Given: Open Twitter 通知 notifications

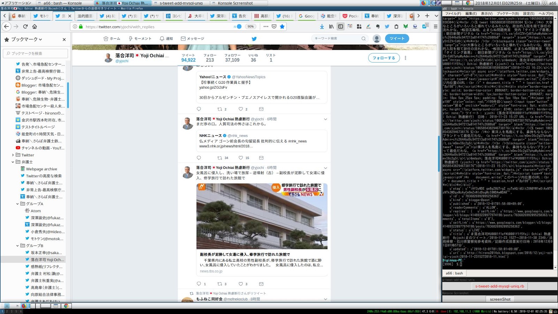Looking at the screenshot, I should [166, 39].
